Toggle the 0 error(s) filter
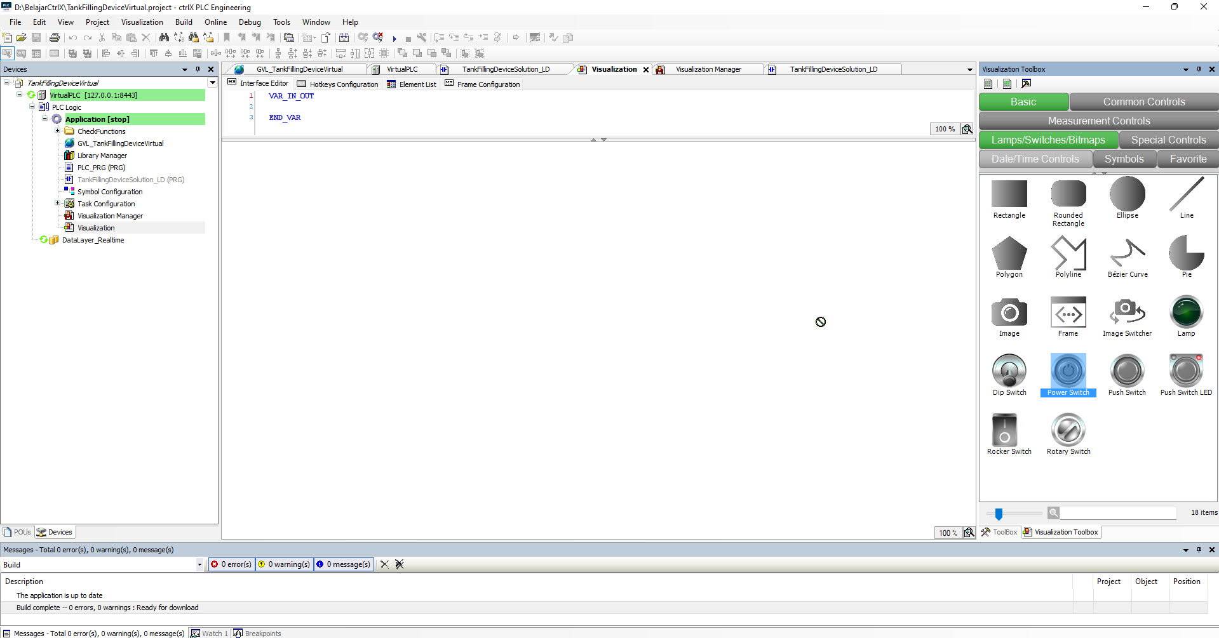1219x638 pixels. pos(232,564)
